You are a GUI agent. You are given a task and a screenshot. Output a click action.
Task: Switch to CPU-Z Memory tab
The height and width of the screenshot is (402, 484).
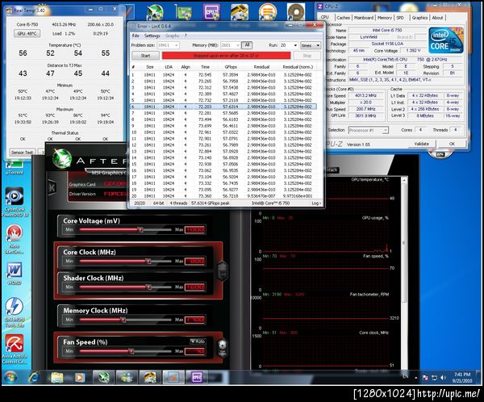(x=384, y=18)
